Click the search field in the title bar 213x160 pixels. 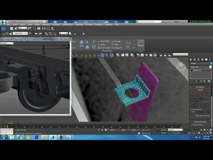[x=149, y=22]
